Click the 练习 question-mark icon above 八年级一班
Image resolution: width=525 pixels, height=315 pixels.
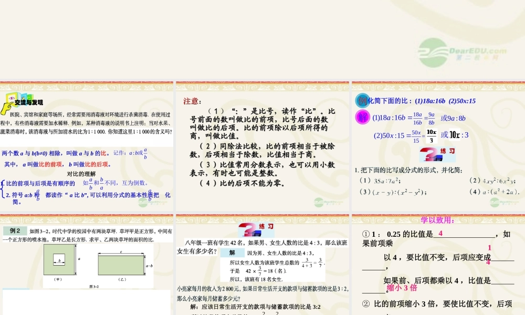pyautogui.click(x=256, y=229)
